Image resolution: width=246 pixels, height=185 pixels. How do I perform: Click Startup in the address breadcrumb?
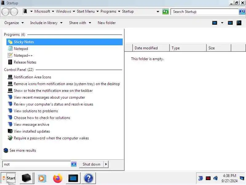click(128, 11)
